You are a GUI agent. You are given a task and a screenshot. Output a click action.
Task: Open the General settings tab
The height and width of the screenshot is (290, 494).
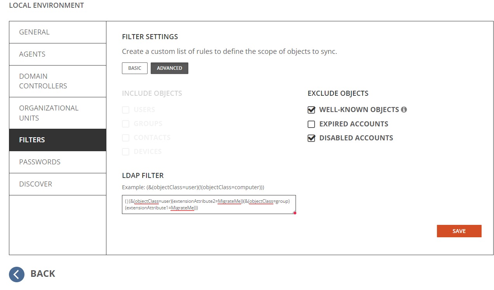pyautogui.click(x=57, y=32)
